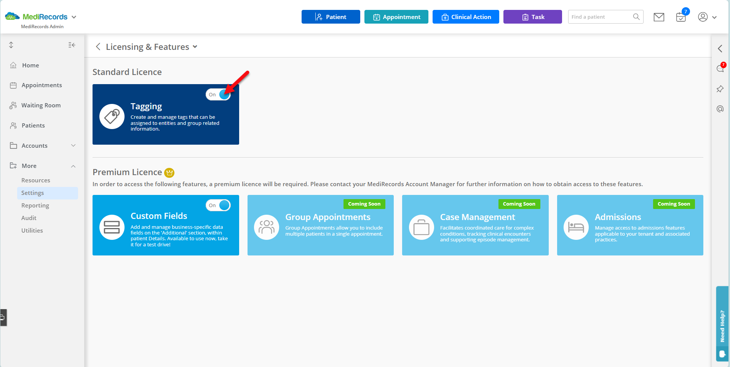Expand the Accounts section in the sidebar

[x=73, y=145]
